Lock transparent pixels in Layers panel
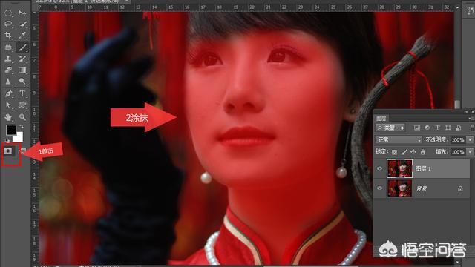Screen dimensions: 475x267 (x=394, y=152)
